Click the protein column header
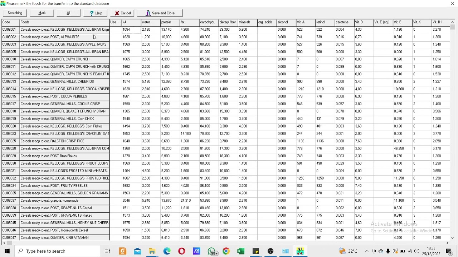 [x=170, y=22]
